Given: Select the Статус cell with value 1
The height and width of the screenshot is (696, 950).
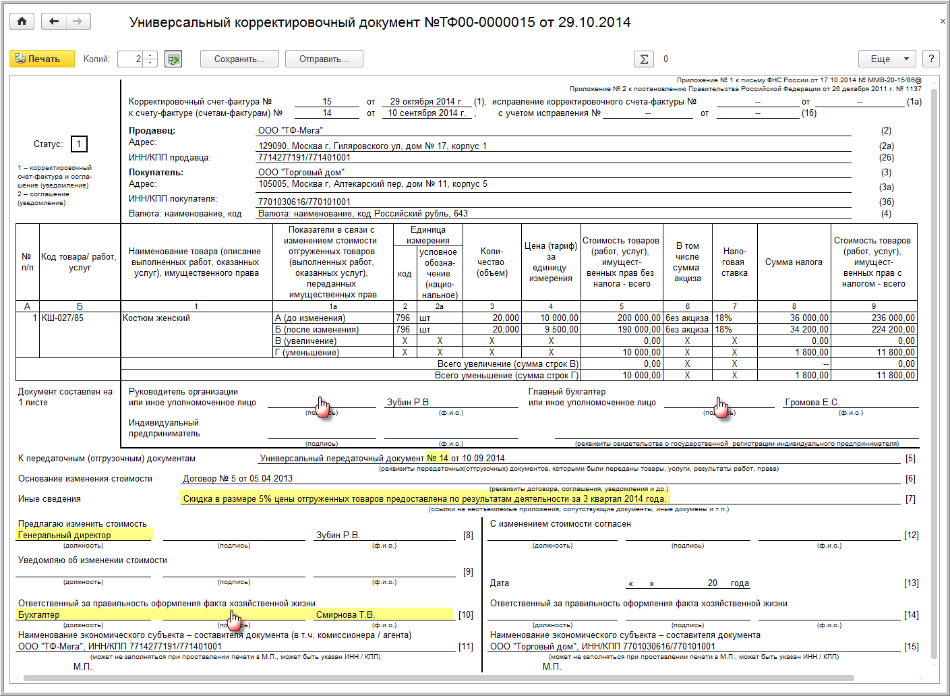Looking at the screenshot, I should pyautogui.click(x=79, y=144).
